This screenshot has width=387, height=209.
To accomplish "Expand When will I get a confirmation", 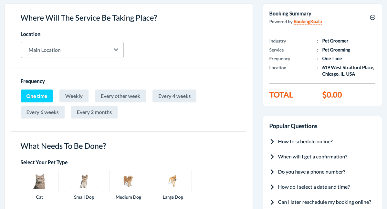I will [312, 157].
